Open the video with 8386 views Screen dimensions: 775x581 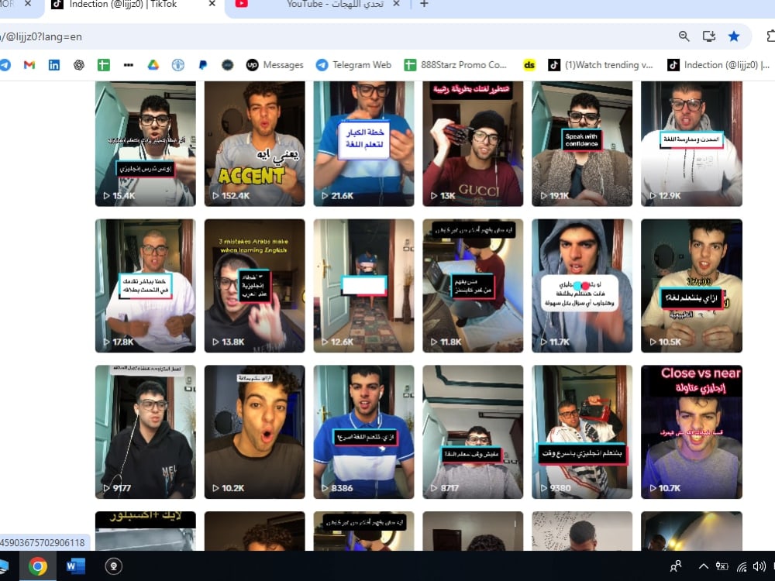click(x=363, y=431)
